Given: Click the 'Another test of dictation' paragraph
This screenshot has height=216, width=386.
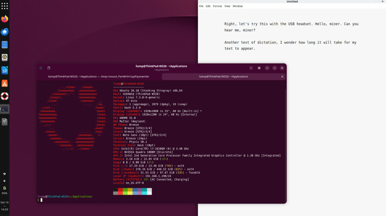Looking at the screenshot, I should [290, 45].
